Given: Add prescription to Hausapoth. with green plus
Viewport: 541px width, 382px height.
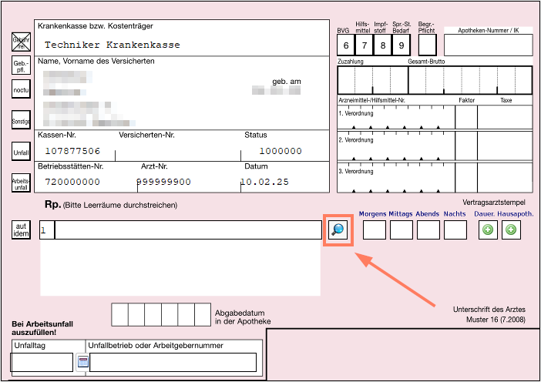Looking at the screenshot, I should [x=511, y=230].
